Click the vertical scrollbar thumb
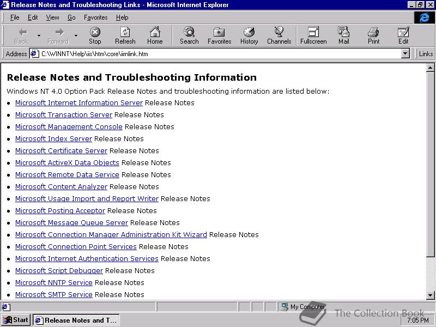 (430, 164)
